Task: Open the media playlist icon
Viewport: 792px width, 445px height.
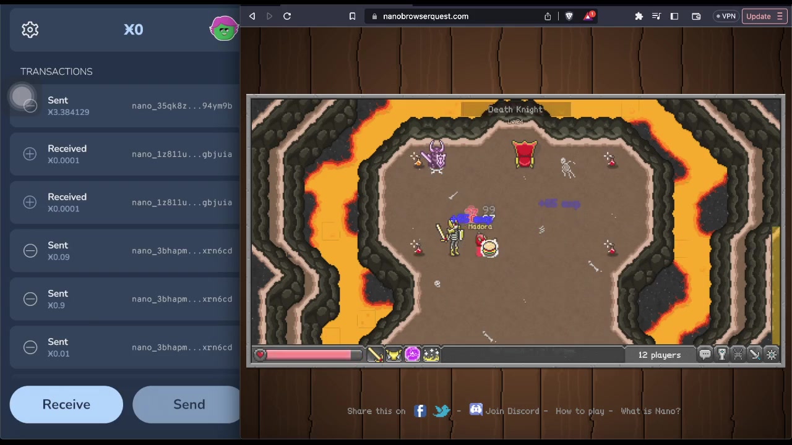Action: coord(656,16)
